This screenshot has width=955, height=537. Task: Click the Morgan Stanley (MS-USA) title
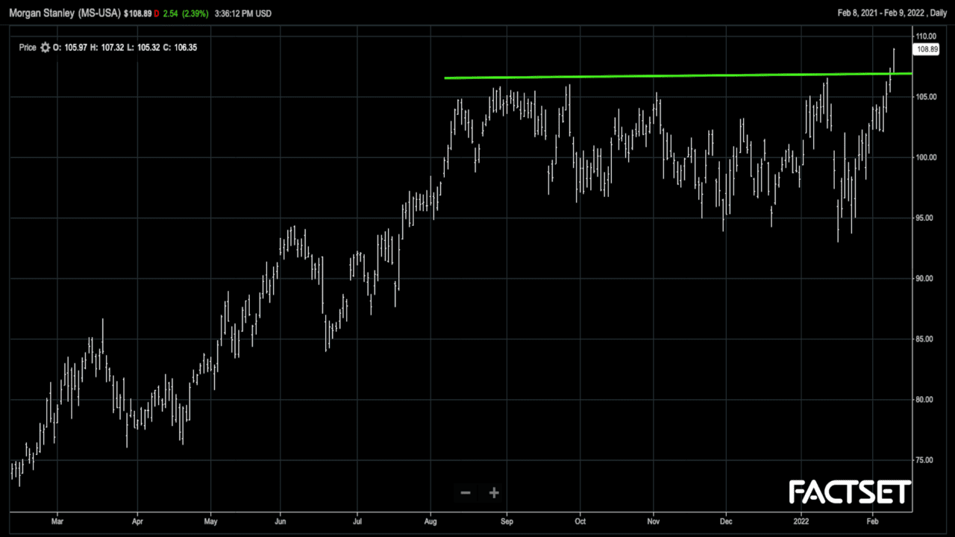tap(65, 13)
